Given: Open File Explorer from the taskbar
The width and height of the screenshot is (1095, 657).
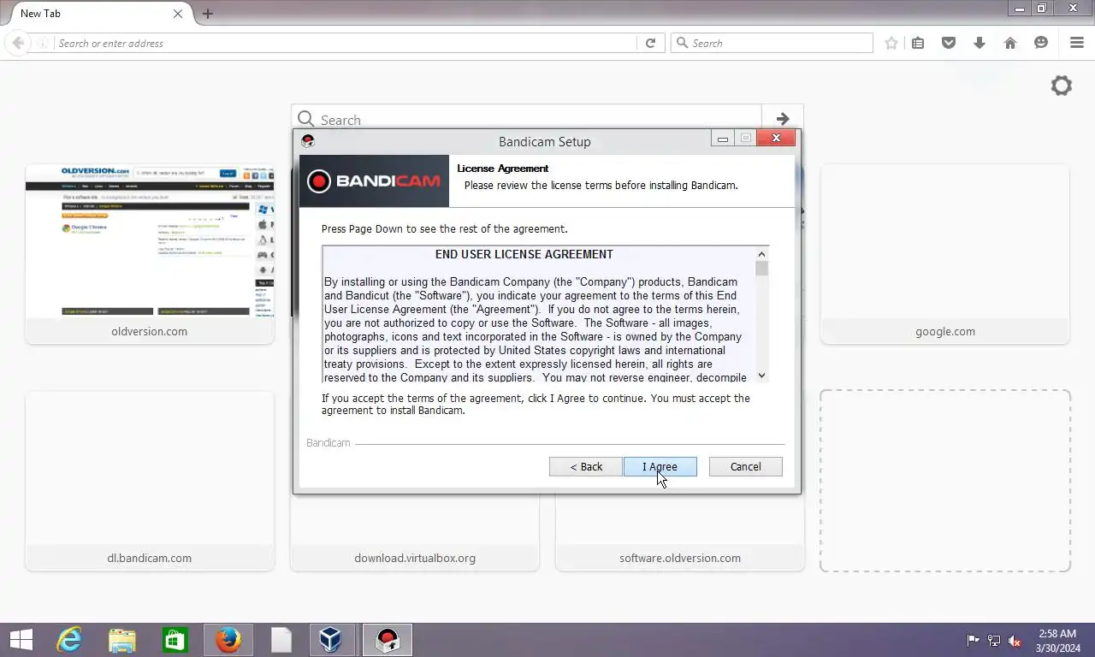Looking at the screenshot, I should (122, 640).
